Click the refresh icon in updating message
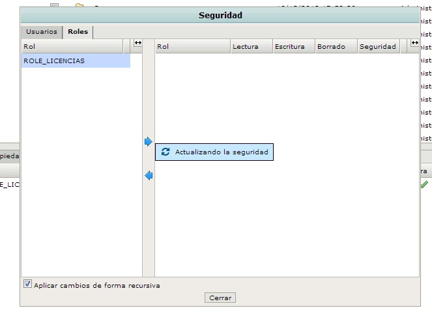 pos(166,152)
